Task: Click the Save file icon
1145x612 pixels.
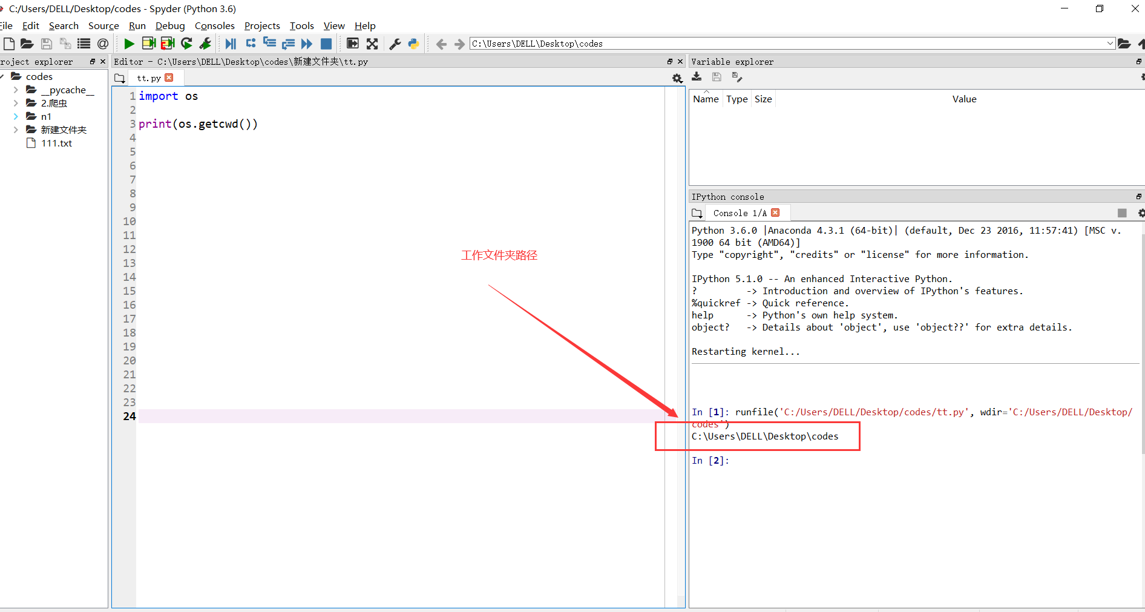Action: click(47, 44)
